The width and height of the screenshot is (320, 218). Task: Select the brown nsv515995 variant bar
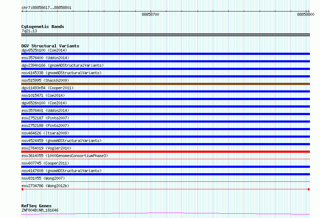click(165, 84)
